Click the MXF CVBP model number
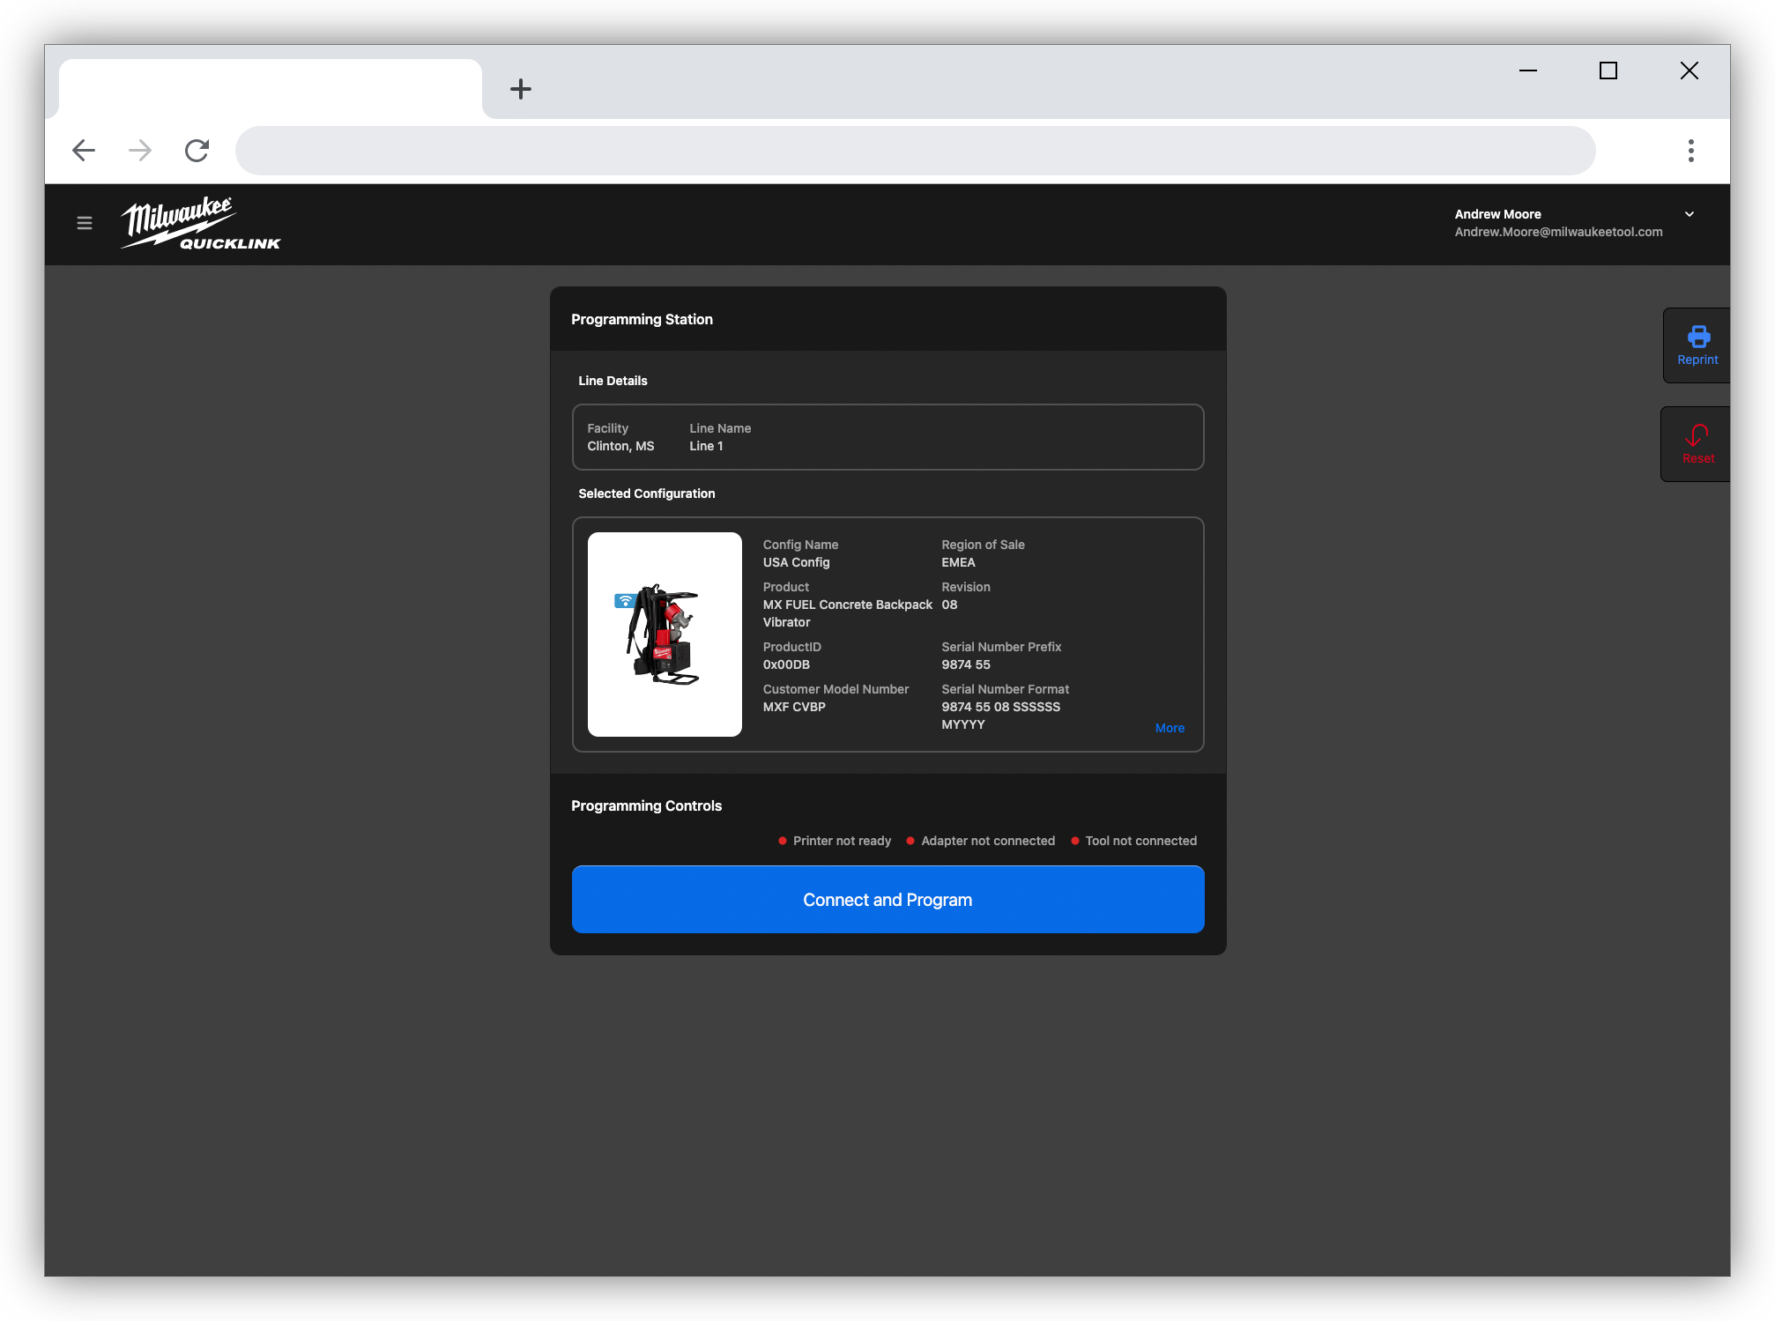The image size is (1775, 1321). pyautogui.click(x=794, y=707)
